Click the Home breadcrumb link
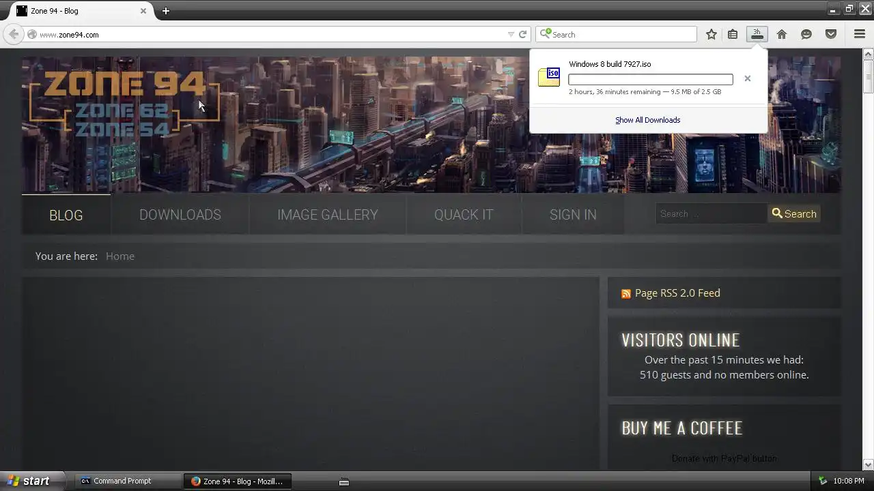The height and width of the screenshot is (491, 874). [x=120, y=256]
